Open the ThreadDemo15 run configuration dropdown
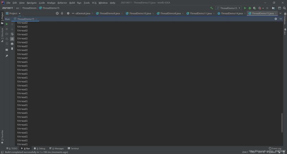Screen dimensions: 287x154 coord(229,8)
